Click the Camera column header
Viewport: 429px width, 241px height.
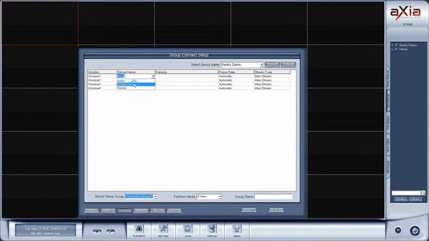point(186,72)
